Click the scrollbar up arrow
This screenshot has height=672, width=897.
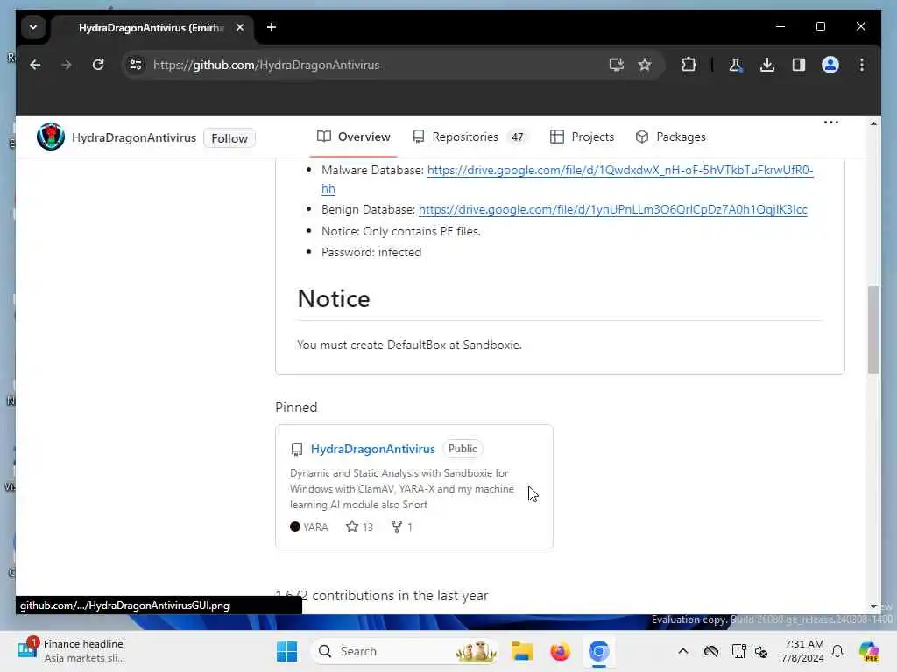tap(873, 123)
